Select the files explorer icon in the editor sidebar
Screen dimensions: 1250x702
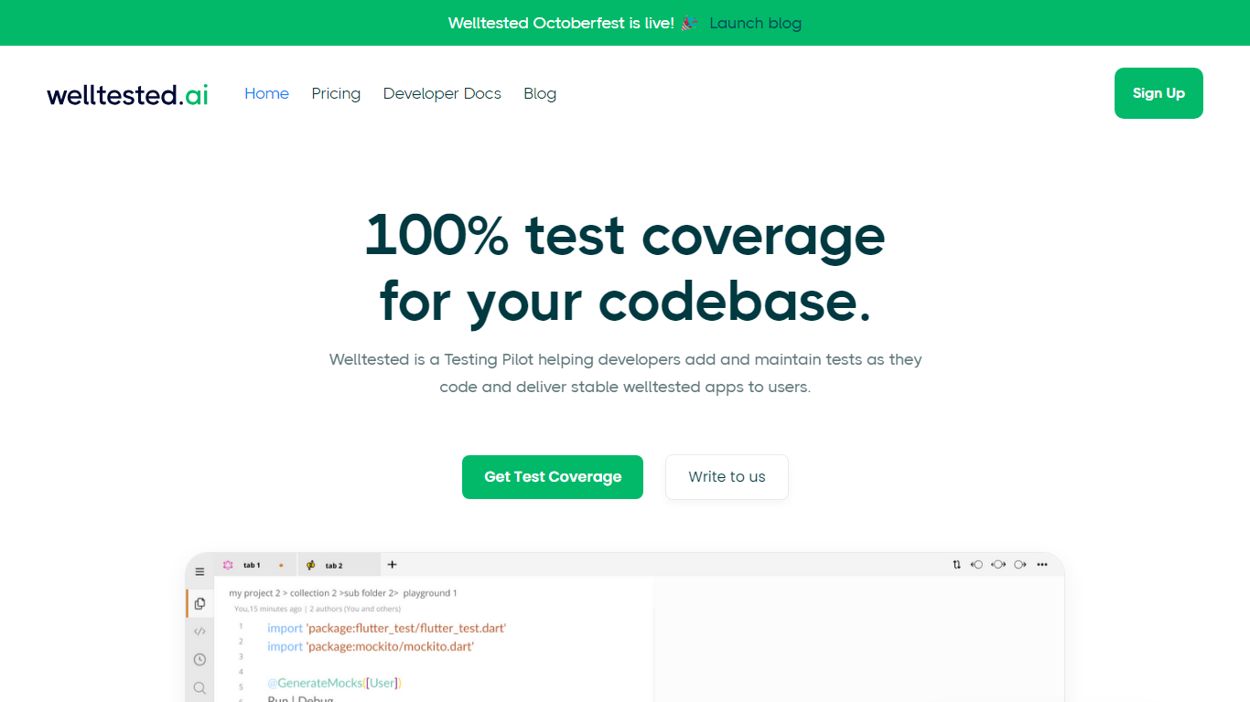(x=199, y=603)
